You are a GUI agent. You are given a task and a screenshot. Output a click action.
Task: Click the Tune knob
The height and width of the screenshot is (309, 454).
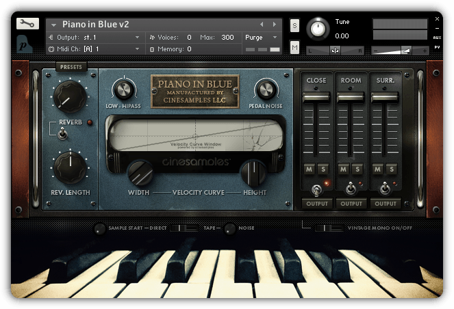(318, 29)
